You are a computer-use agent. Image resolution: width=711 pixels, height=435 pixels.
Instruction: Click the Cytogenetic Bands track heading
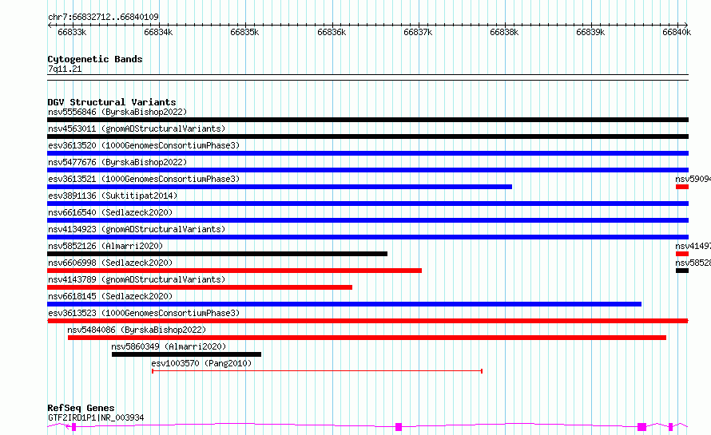(95, 59)
